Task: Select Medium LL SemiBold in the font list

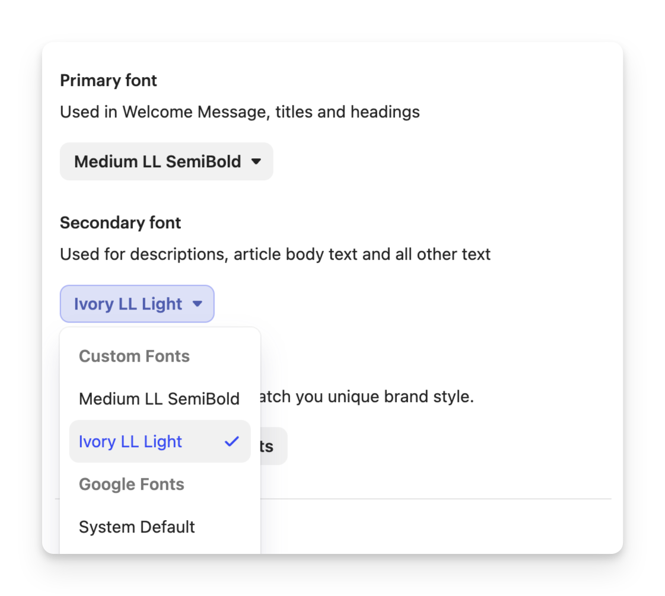Action: (159, 399)
